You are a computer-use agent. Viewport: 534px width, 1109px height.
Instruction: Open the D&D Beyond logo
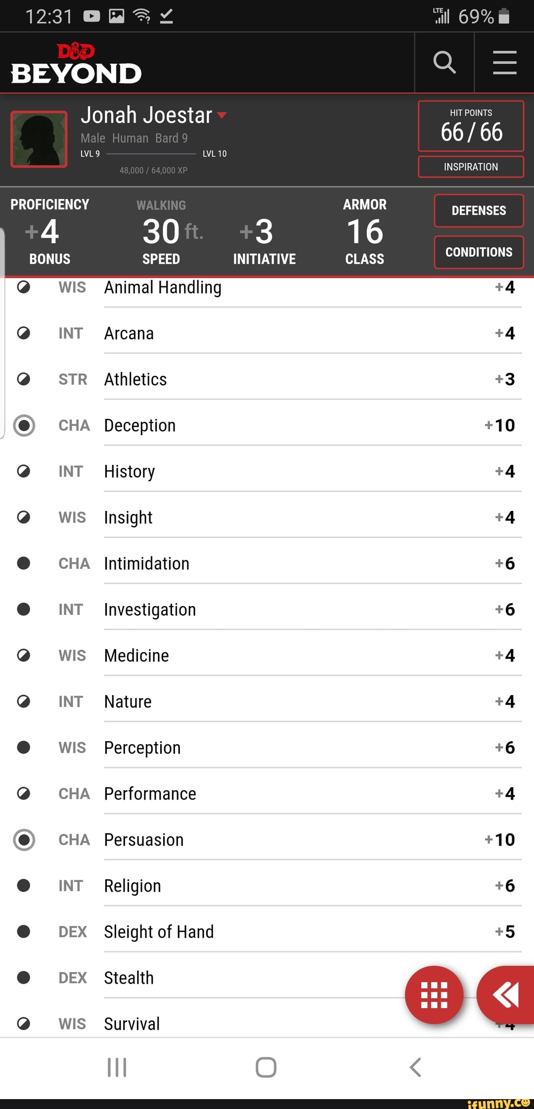coord(76,64)
